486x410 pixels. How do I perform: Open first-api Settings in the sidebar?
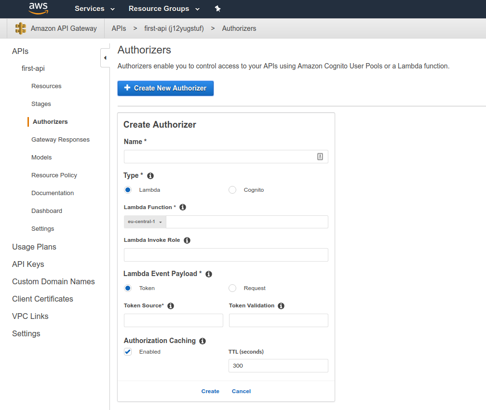click(x=43, y=229)
